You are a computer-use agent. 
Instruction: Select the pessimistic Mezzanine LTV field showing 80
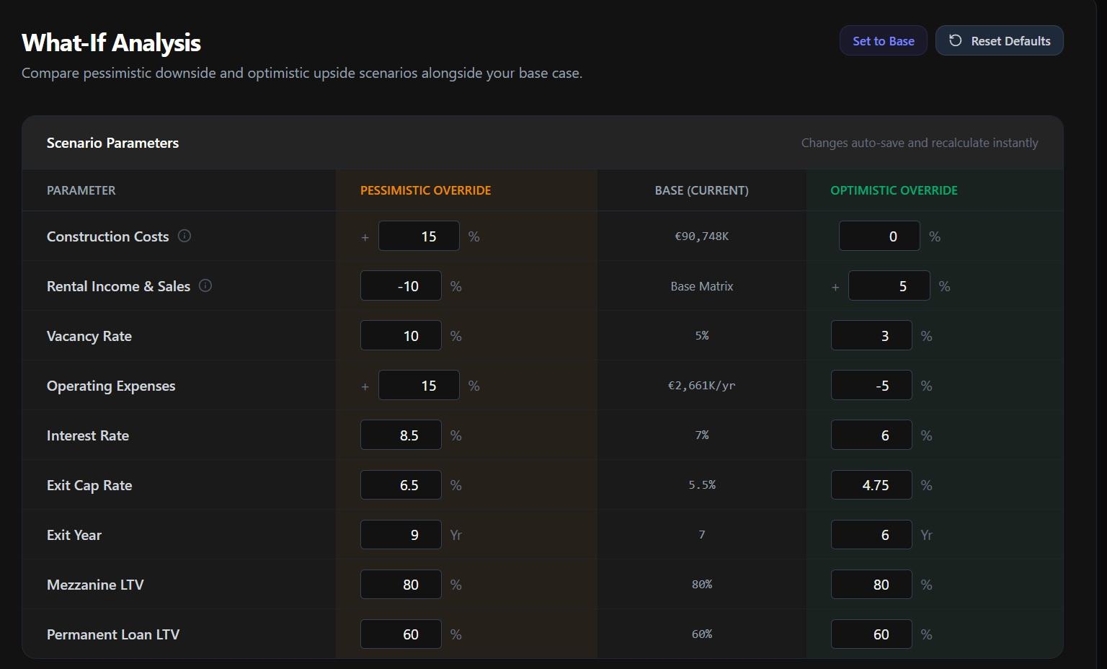coord(401,584)
